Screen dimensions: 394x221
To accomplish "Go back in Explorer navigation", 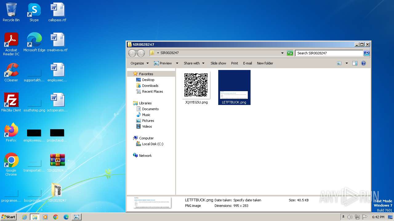I will point(132,53).
